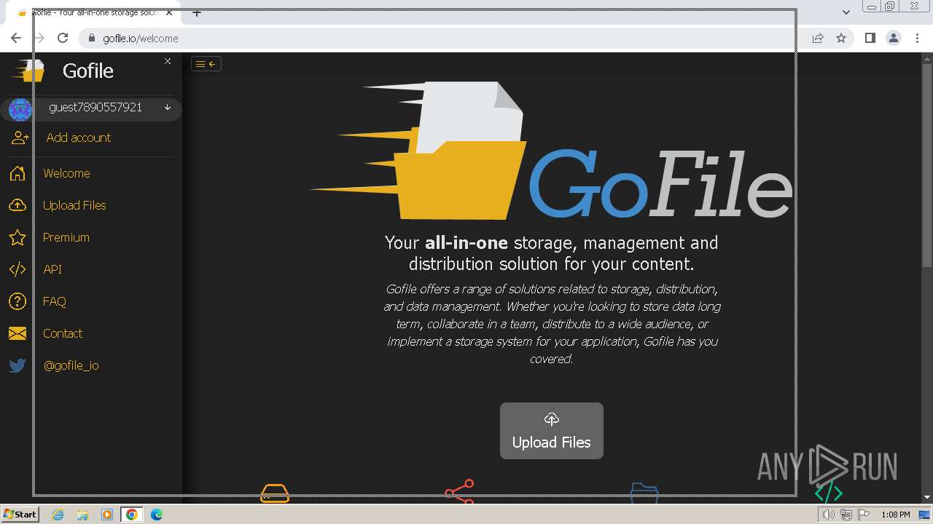Click the large Upload Files button
This screenshot has width=933, height=524.
coord(552,431)
